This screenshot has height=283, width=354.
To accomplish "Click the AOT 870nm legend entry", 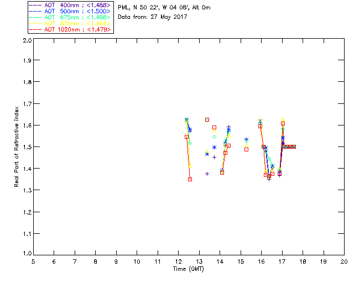I will tap(70, 23).
